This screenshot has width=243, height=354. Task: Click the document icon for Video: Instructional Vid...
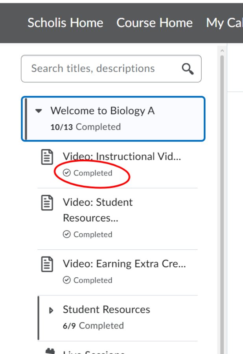click(47, 157)
